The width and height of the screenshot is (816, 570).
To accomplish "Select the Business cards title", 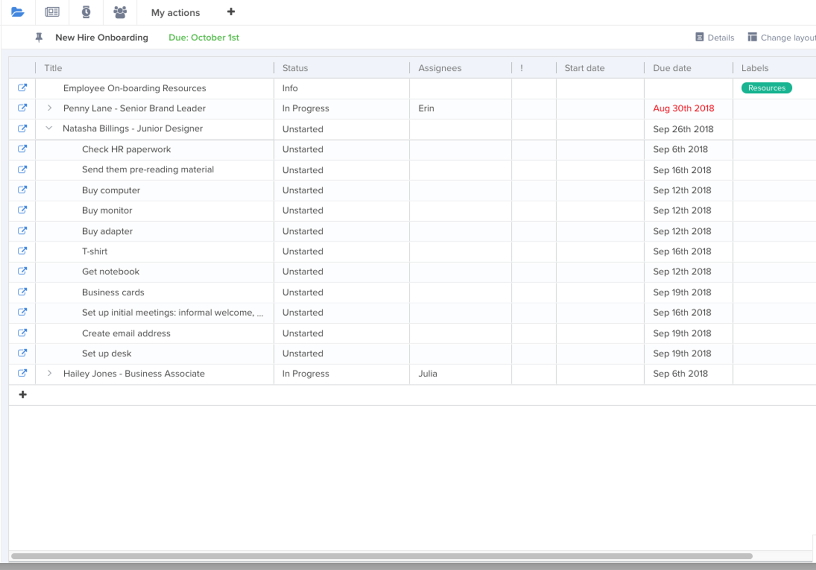I will 113,292.
